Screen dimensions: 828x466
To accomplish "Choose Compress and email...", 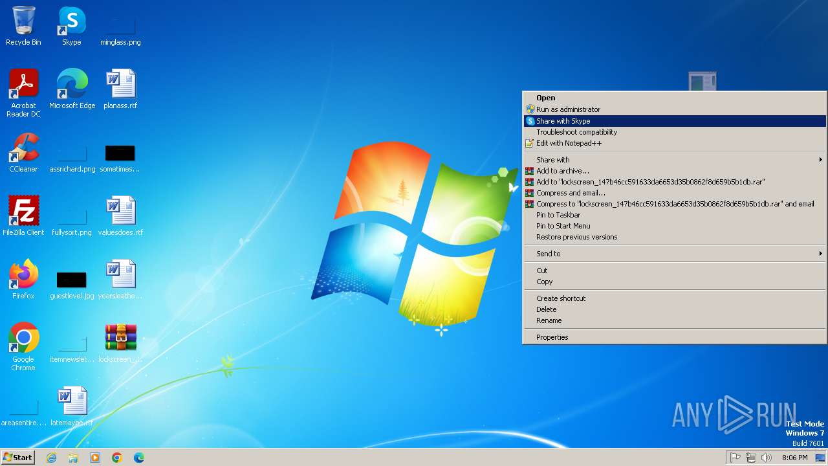I will pos(675,193).
